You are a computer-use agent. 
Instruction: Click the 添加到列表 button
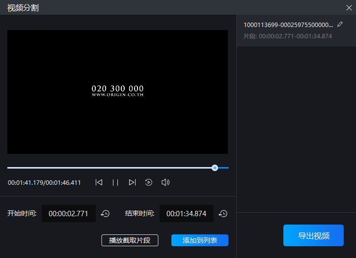point(200,240)
